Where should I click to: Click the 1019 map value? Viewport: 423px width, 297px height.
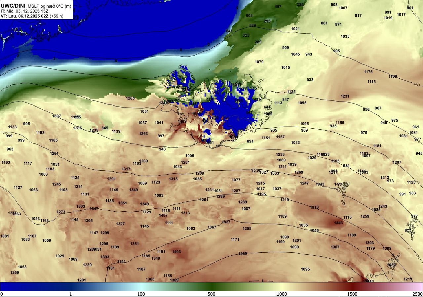[x=388, y=18]
